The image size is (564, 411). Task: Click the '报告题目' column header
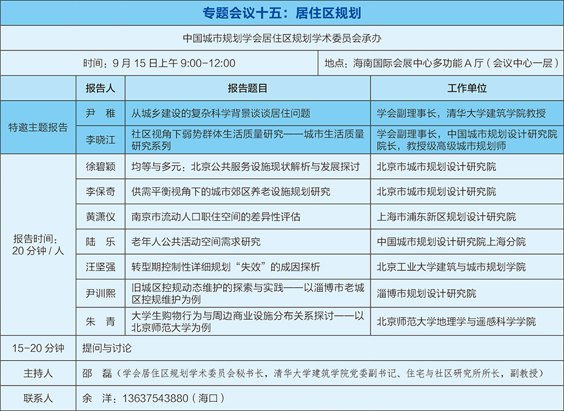(x=247, y=89)
